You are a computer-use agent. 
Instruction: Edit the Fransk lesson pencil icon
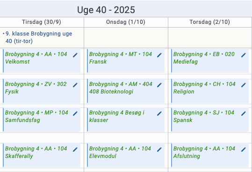click(x=159, y=55)
